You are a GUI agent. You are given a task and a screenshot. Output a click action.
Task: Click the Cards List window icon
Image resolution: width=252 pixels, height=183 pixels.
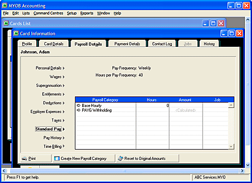pos(6,23)
